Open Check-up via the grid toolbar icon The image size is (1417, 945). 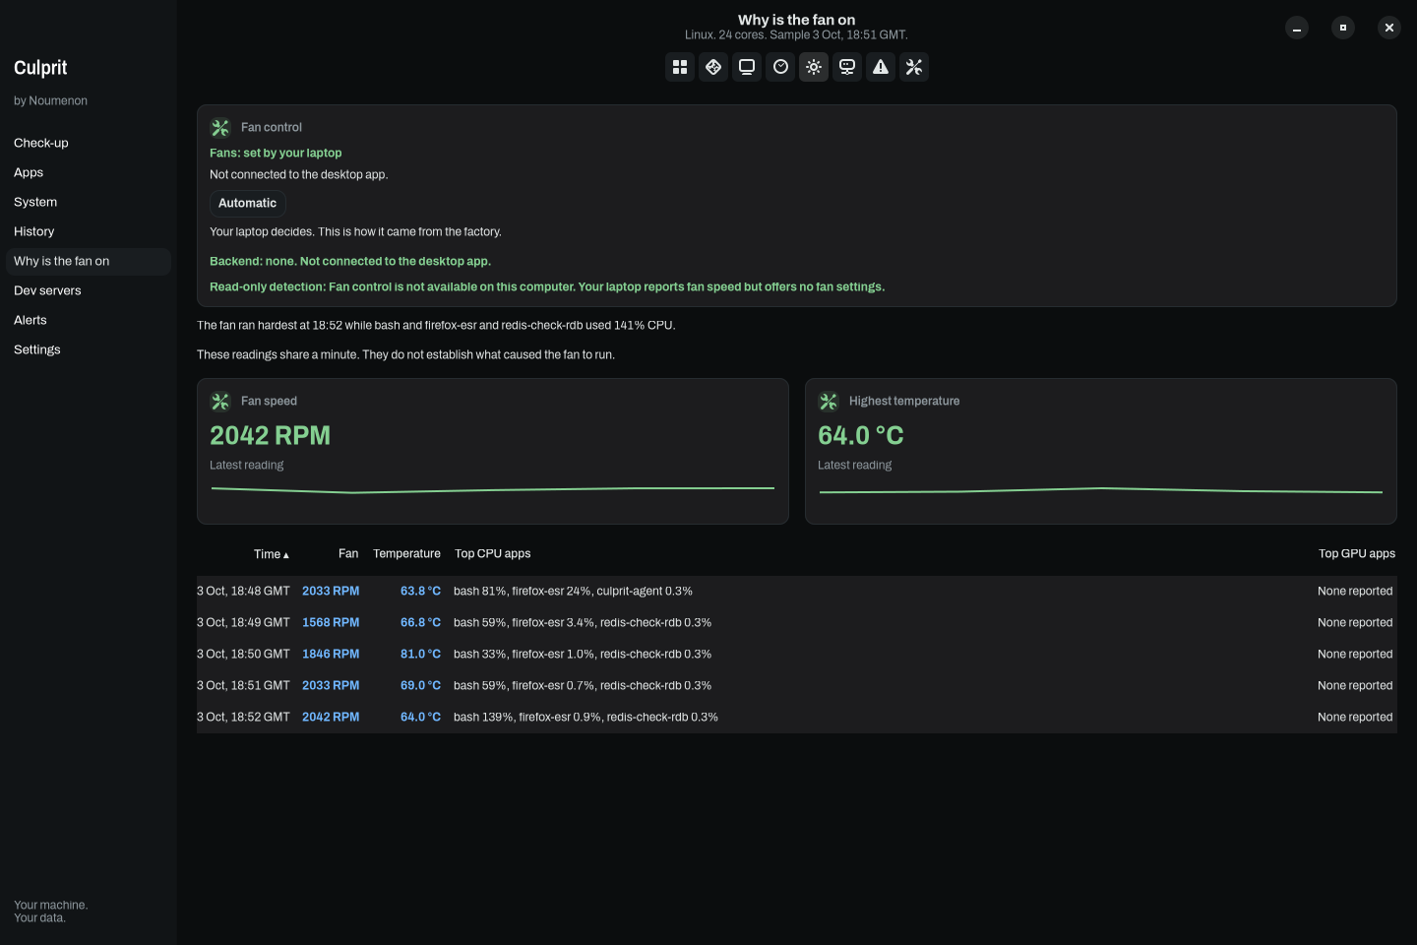tap(680, 67)
